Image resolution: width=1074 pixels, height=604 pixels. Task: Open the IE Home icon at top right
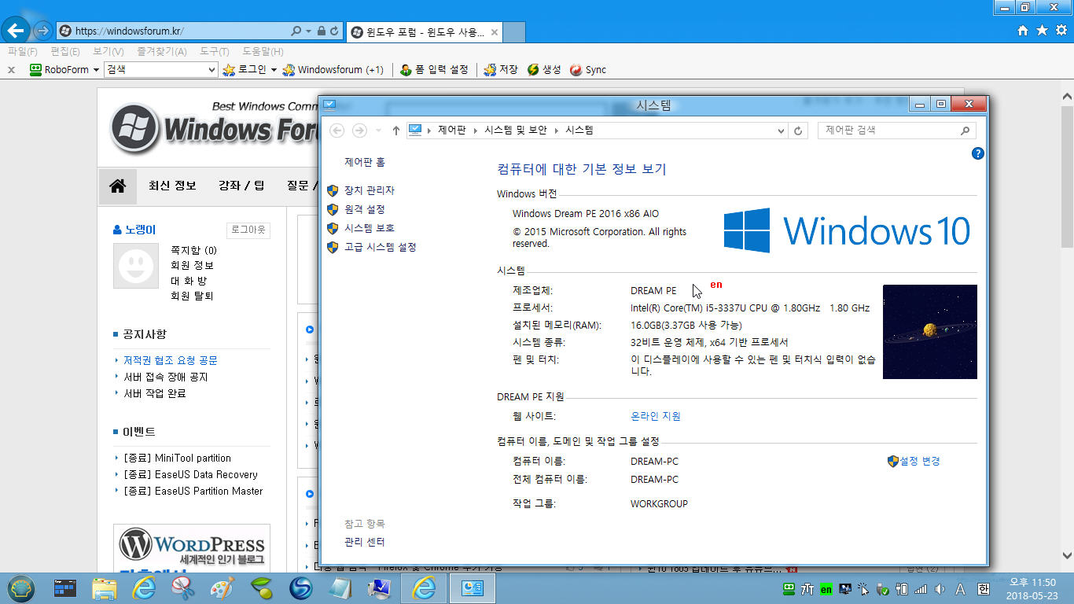[x=1022, y=31]
